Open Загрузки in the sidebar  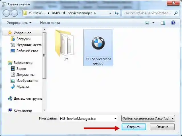[23, 39]
